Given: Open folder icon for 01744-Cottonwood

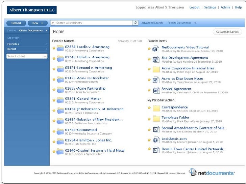Looking at the screenshot, I should (60, 131).
